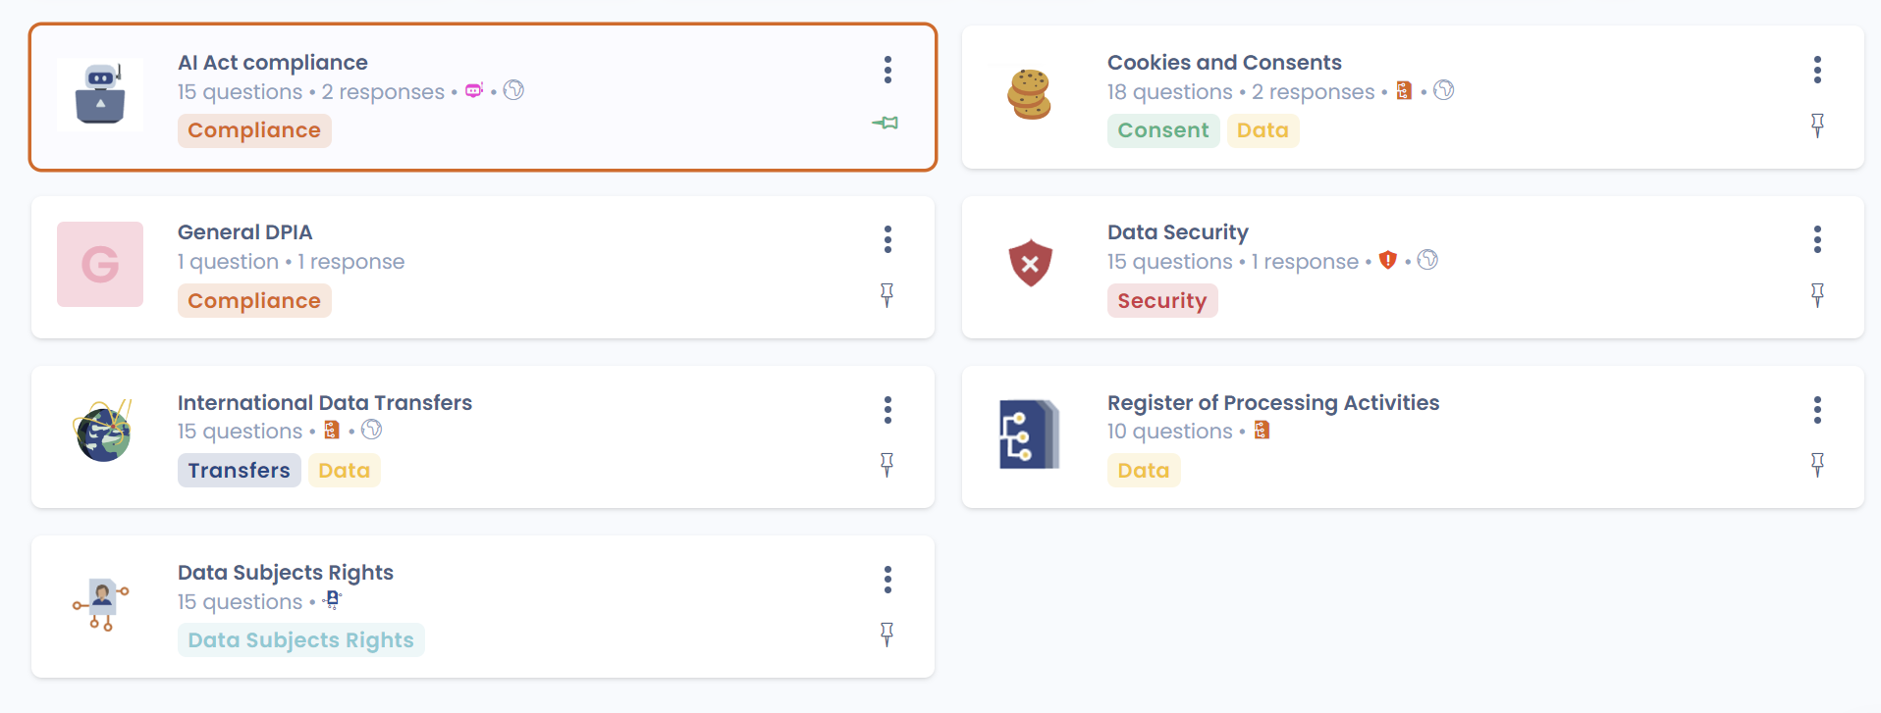Click the robot icon thumbnail
The height and width of the screenshot is (713, 1881).
coord(100,94)
